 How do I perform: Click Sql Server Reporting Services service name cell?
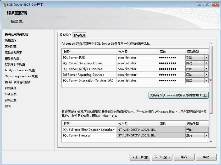pos(89,75)
